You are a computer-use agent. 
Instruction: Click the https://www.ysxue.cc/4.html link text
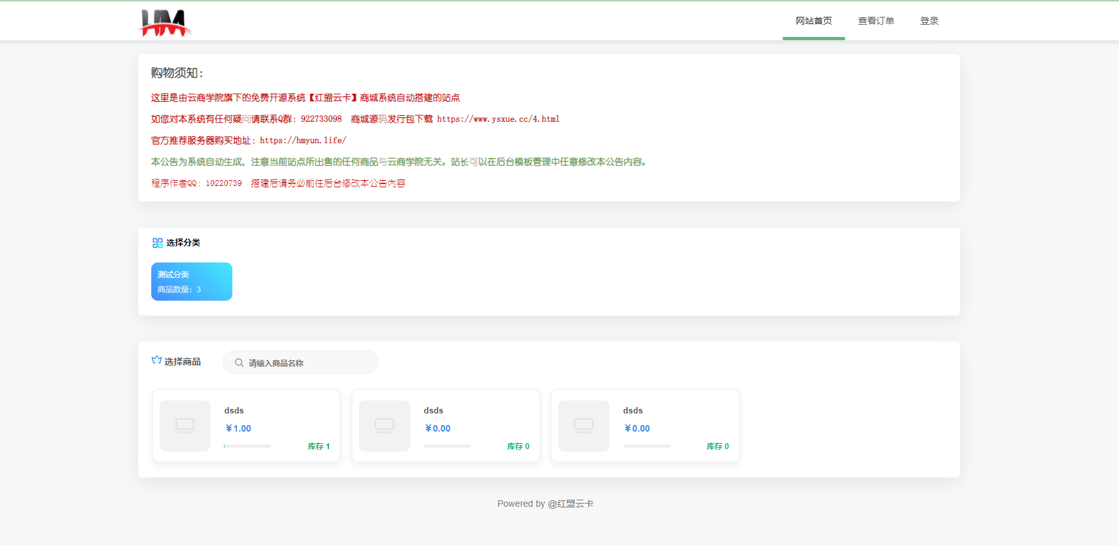(x=498, y=119)
